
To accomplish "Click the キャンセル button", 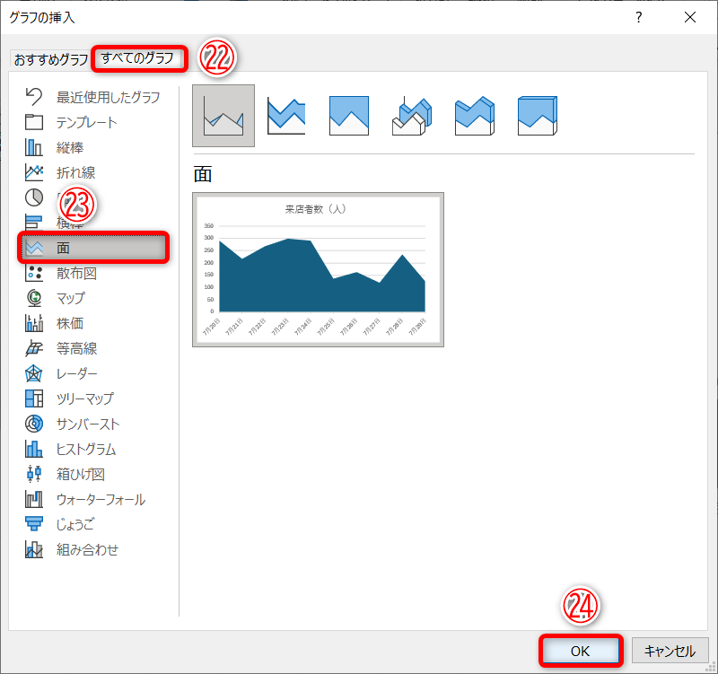I will (x=670, y=651).
